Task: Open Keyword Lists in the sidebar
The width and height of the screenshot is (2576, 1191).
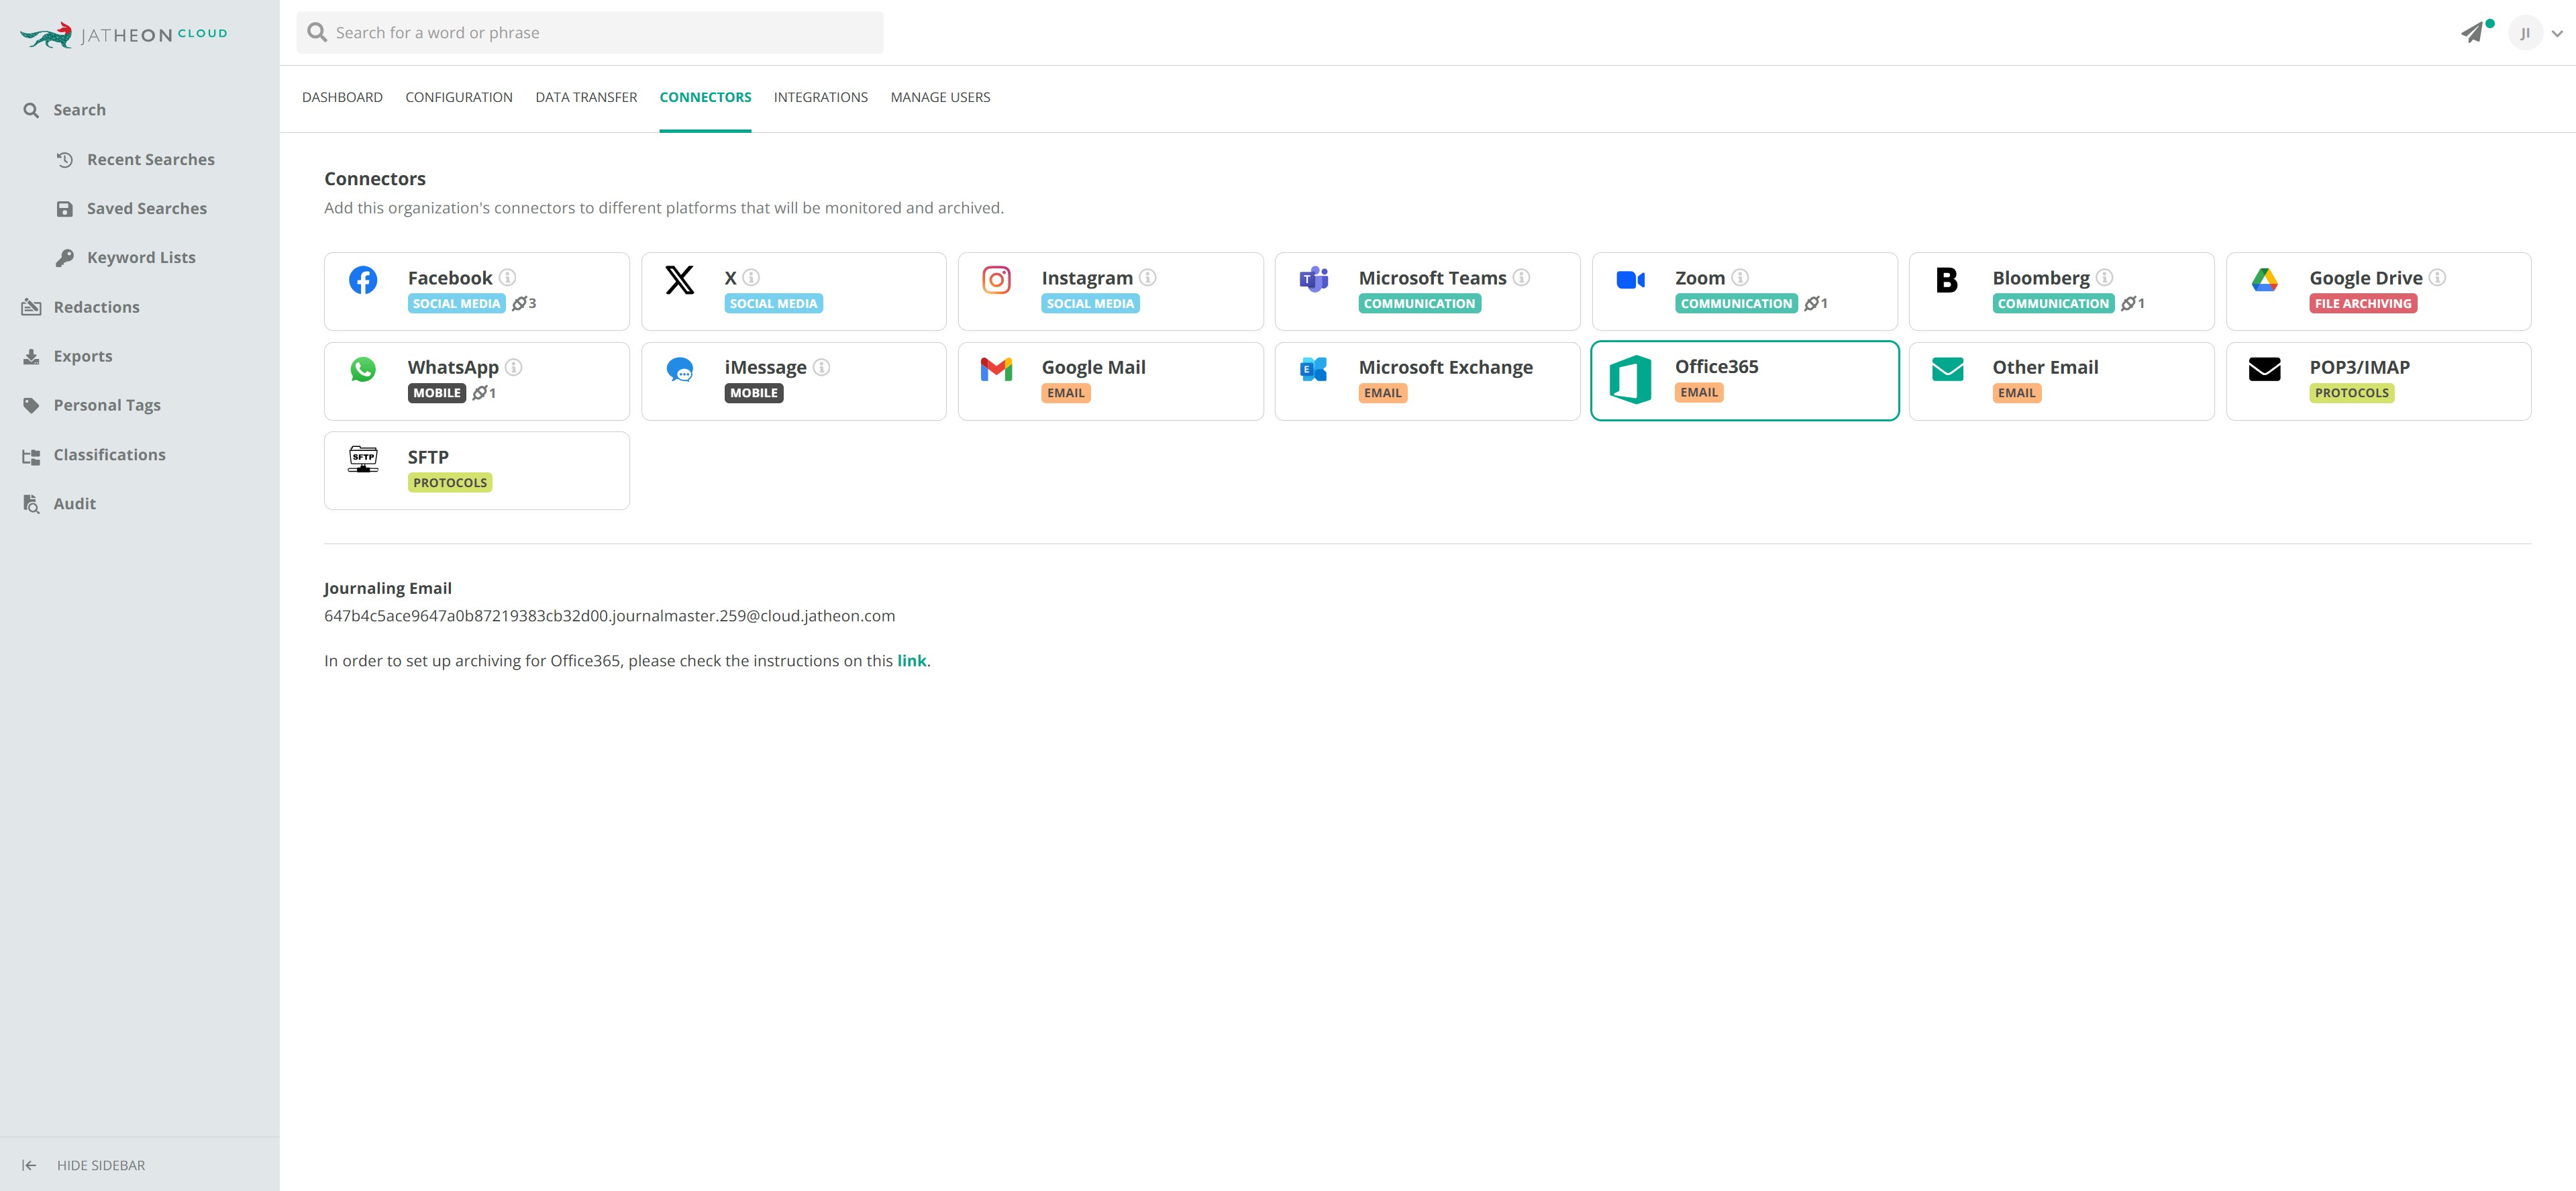Action: (140, 258)
